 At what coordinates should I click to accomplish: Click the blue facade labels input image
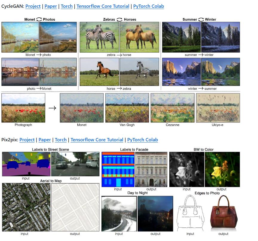pos(118,169)
